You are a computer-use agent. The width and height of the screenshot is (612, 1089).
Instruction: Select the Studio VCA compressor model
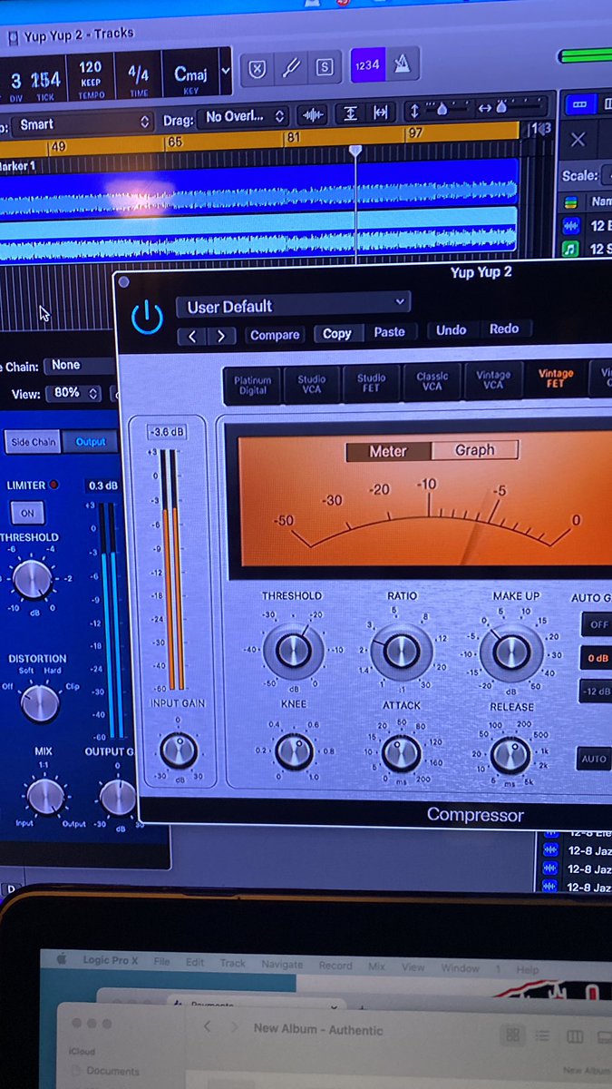coord(311,384)
